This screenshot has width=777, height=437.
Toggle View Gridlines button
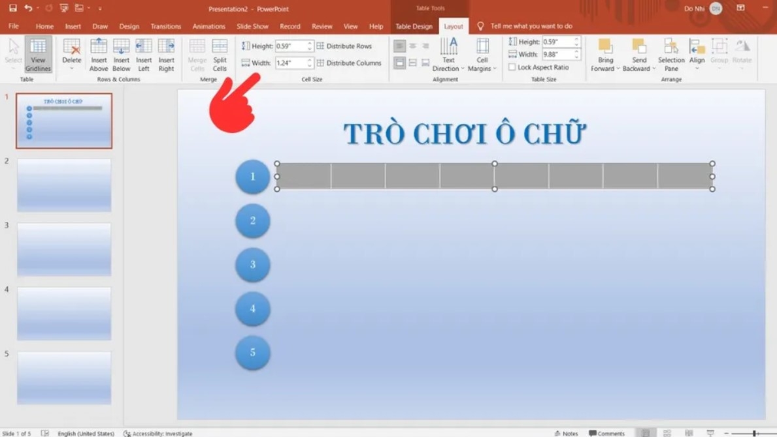[38, 55]
